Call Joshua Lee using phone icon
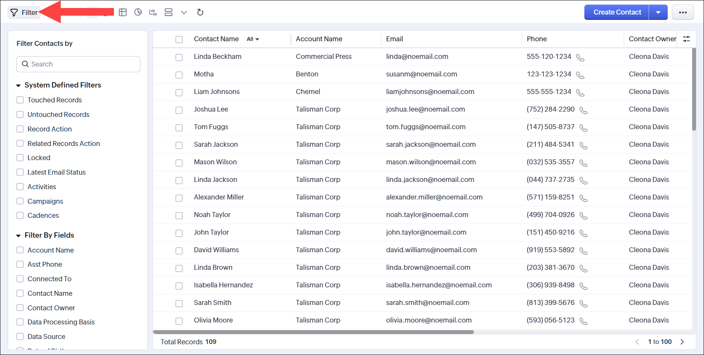 point(583,110)
